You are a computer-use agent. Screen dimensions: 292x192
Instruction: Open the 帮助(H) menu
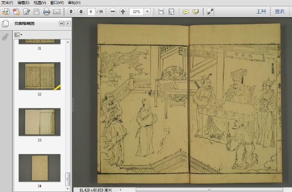pyautogui.click(x=74, y=2)
